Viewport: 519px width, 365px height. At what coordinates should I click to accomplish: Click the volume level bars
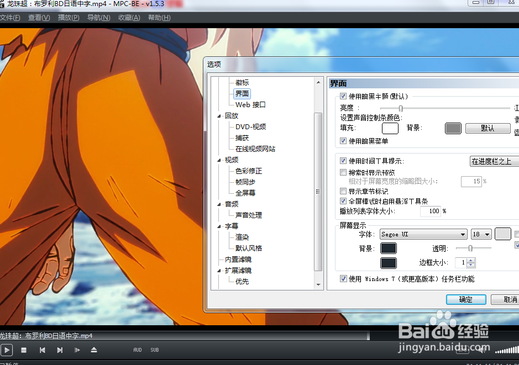pos(507,350)
